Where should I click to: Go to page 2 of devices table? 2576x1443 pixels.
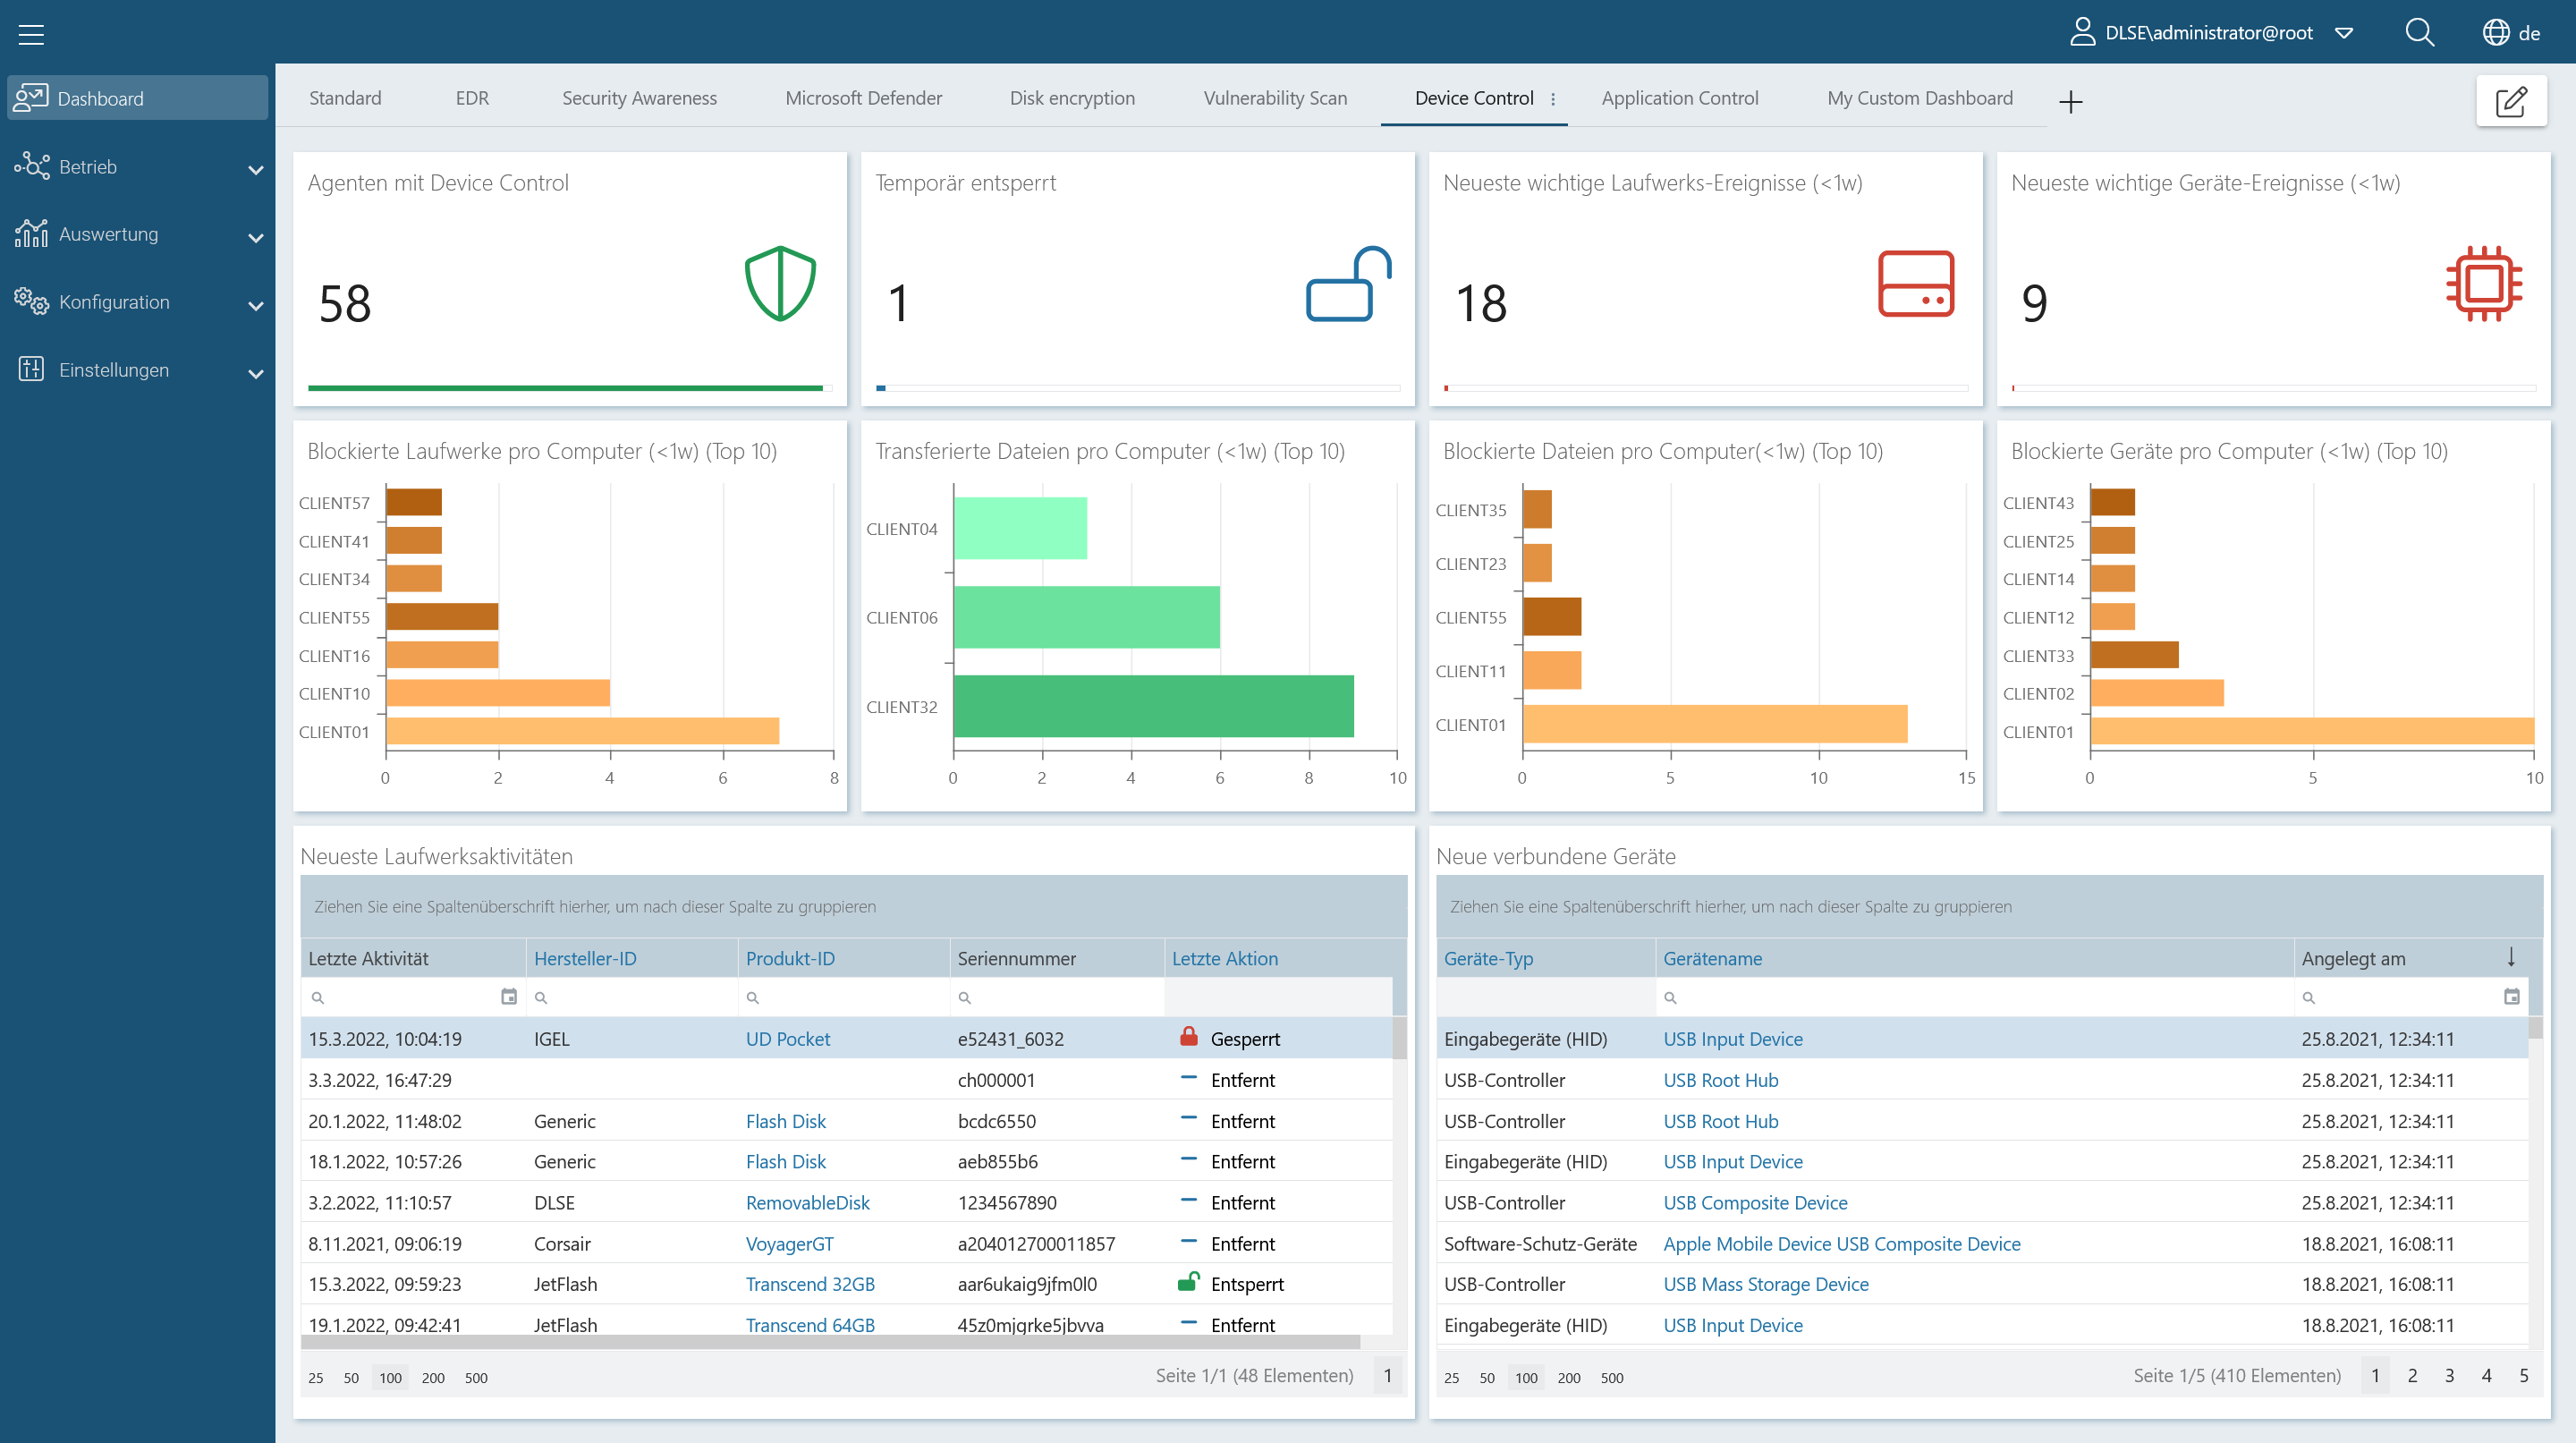coord(2412,1375)
